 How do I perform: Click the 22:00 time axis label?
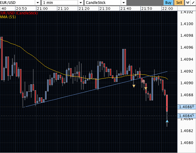click(168, 8)
